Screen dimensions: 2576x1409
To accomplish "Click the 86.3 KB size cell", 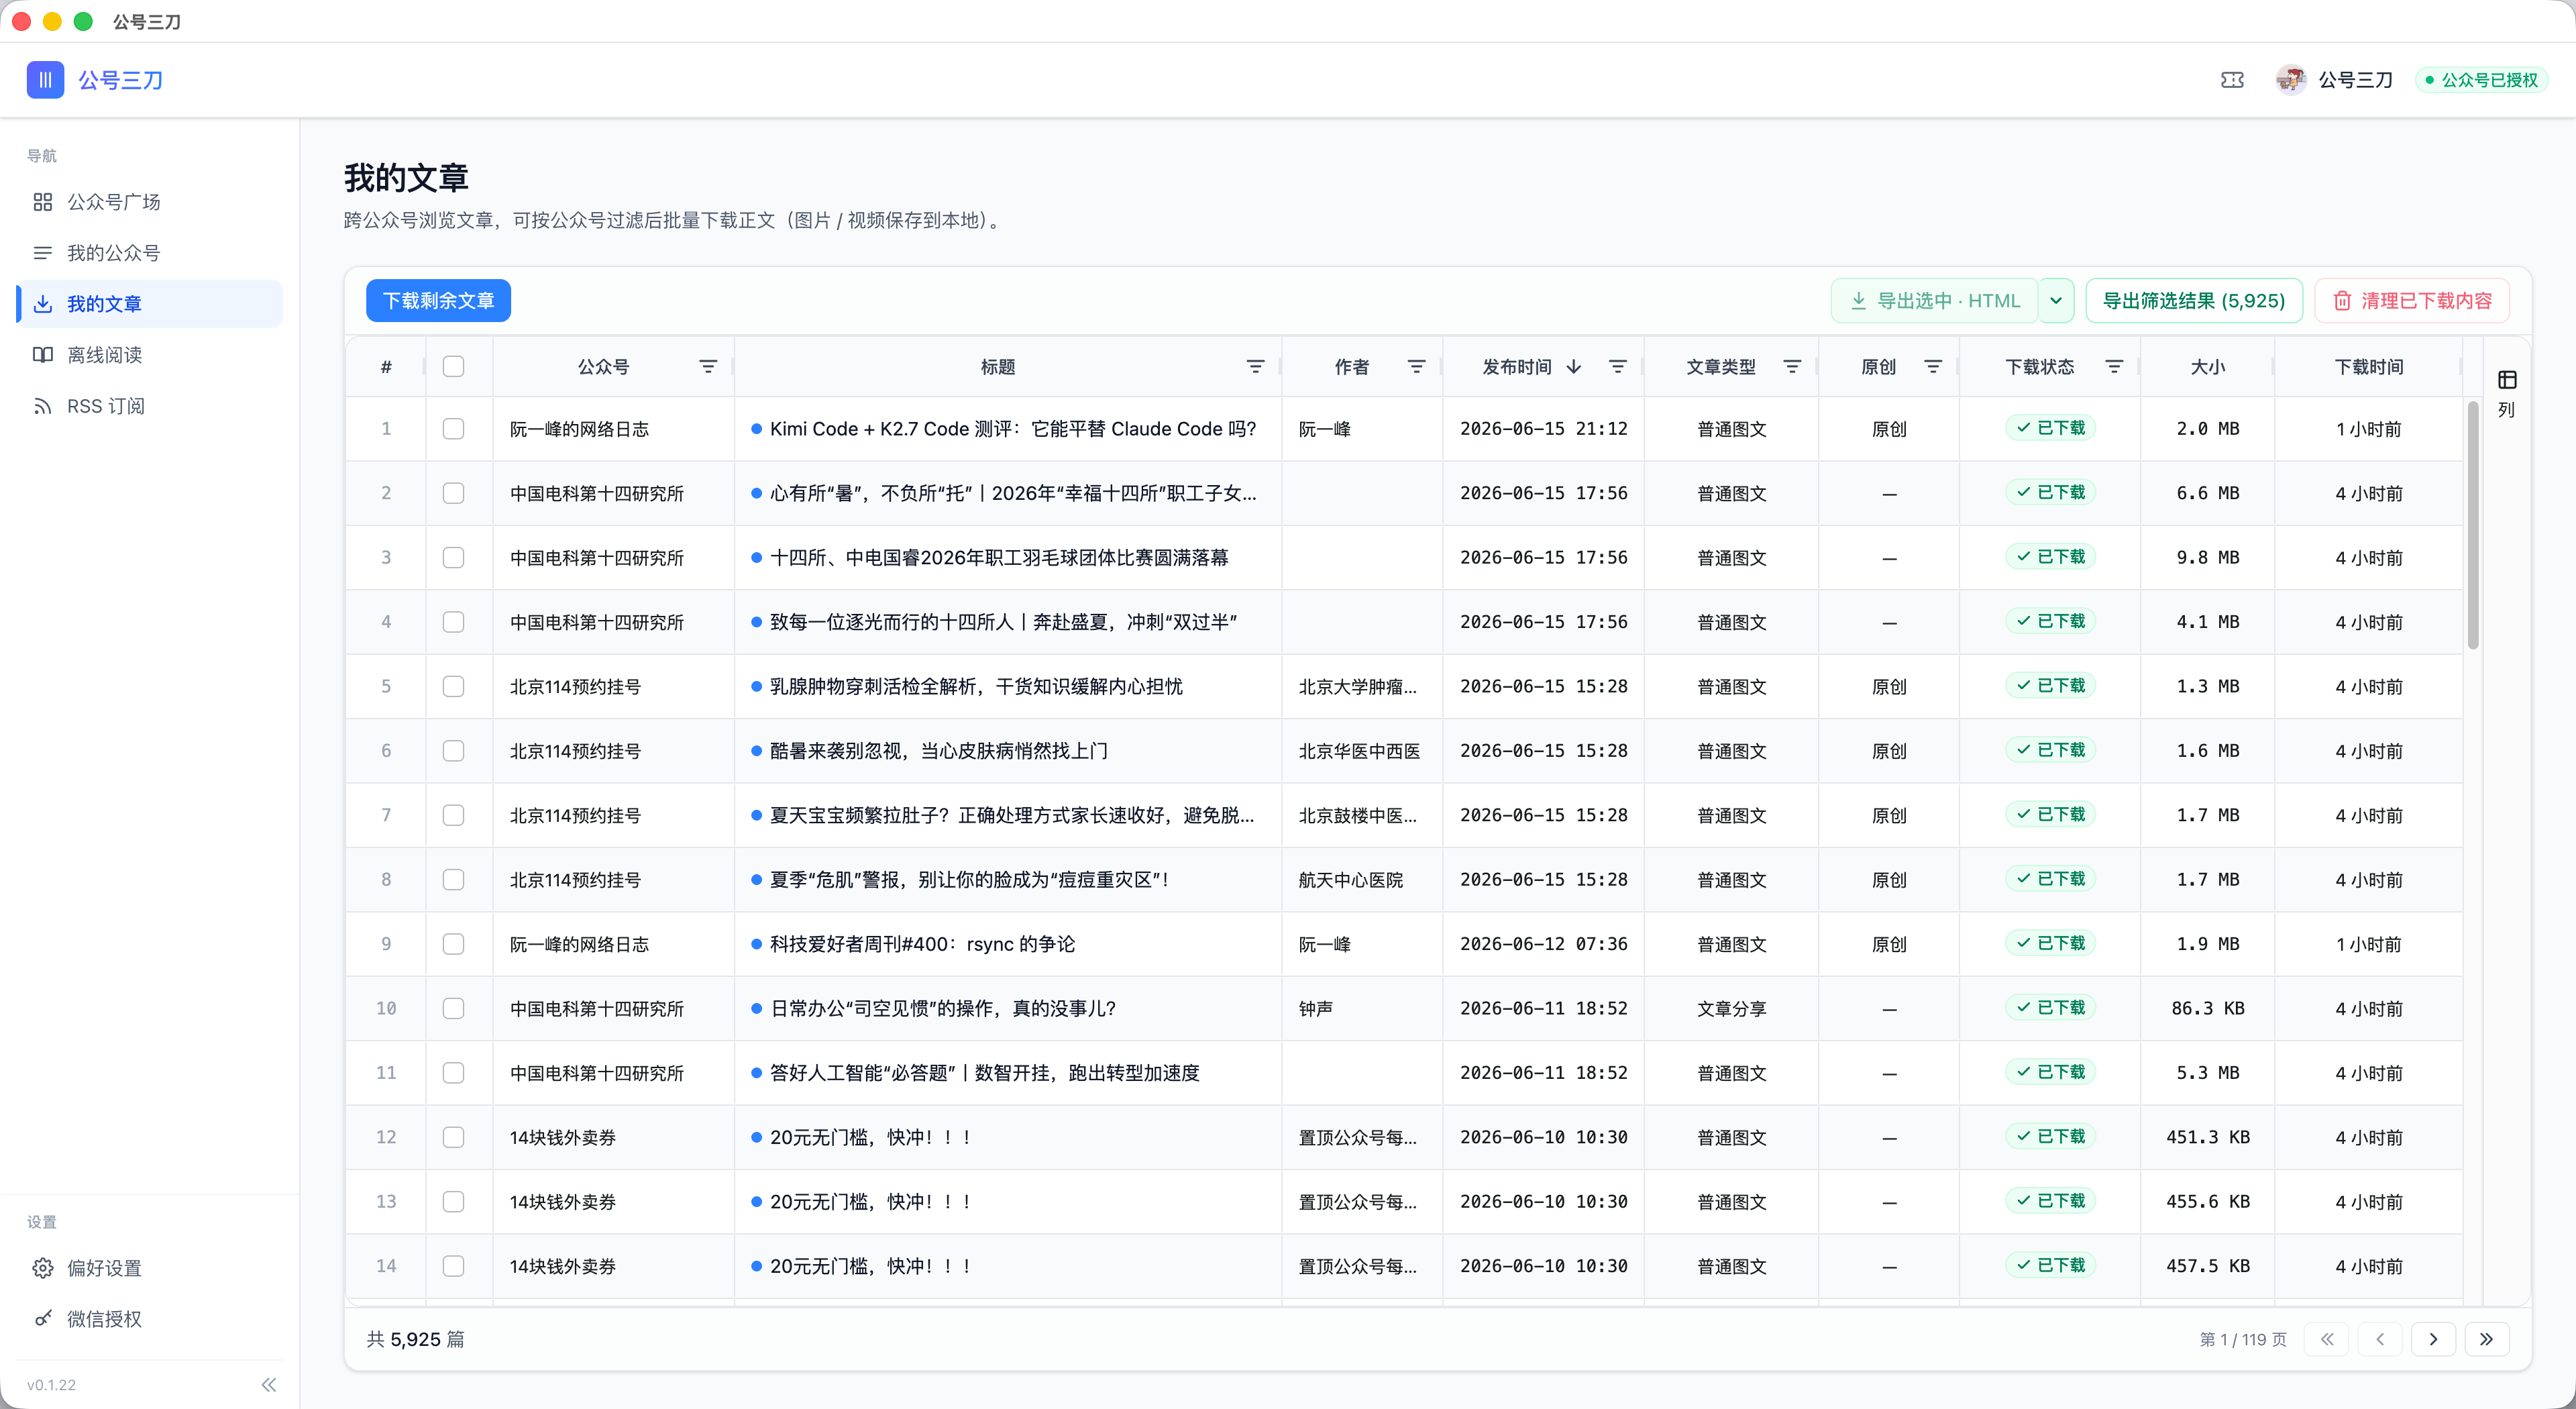I will coord(2207,1008).
